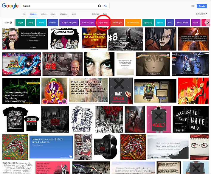The height and width of the screenshot is (174, 211).
Task: Open the blue Congreve quote thumbnail
Action: [51, 147]
